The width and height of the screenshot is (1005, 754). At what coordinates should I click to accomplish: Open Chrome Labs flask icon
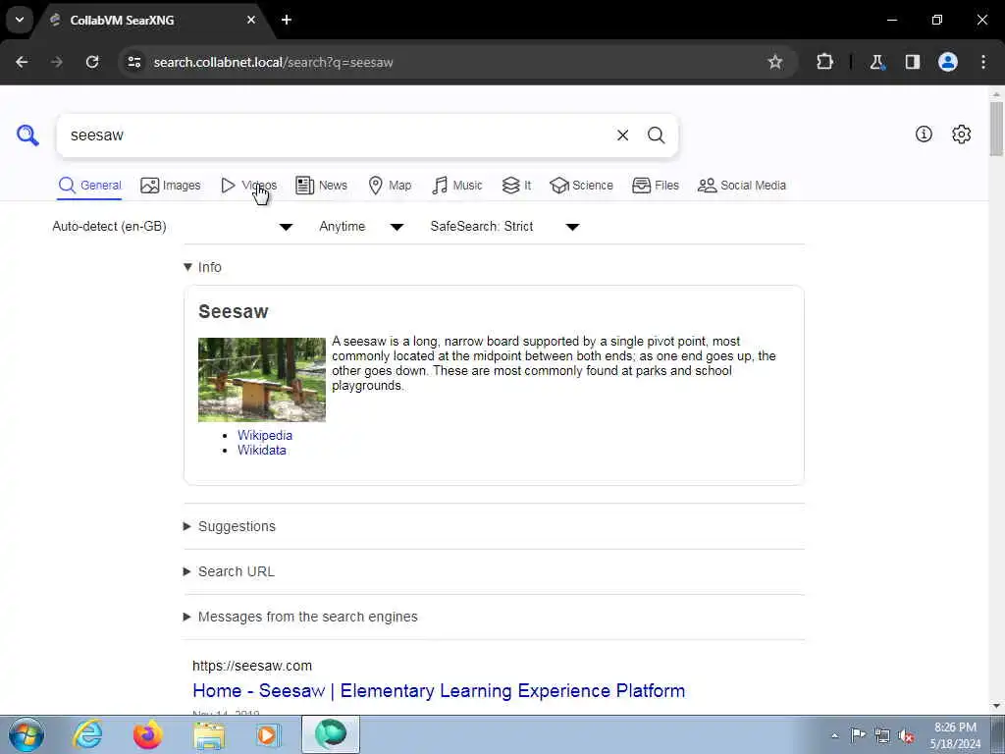[876, 62]
